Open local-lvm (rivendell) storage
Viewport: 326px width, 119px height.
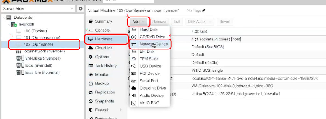[x=42, y=73]
